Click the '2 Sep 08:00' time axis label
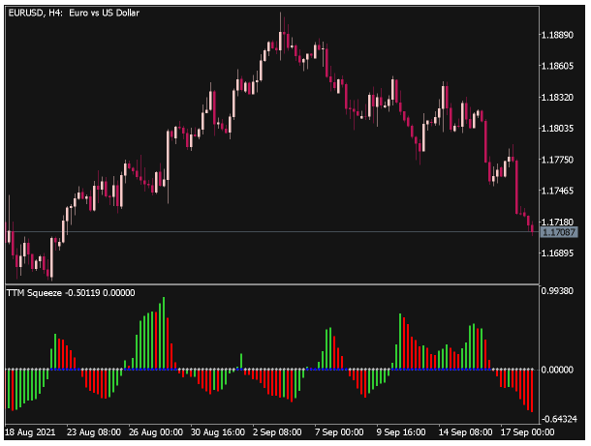This screenshot has height=446, width=591. (277, 432)
